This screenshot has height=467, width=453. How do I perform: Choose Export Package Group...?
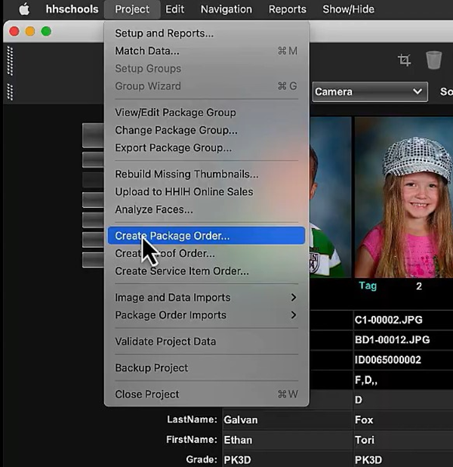coord(206,147)
